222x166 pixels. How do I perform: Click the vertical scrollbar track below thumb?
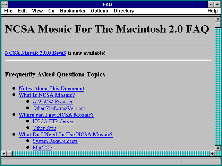click(x=218, y=86)
